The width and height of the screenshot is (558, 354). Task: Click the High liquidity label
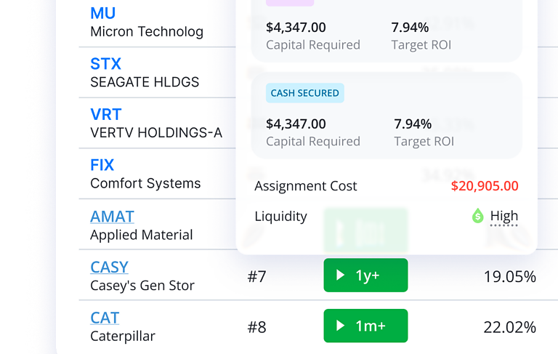pyautogui.click(x=504, y=216)
